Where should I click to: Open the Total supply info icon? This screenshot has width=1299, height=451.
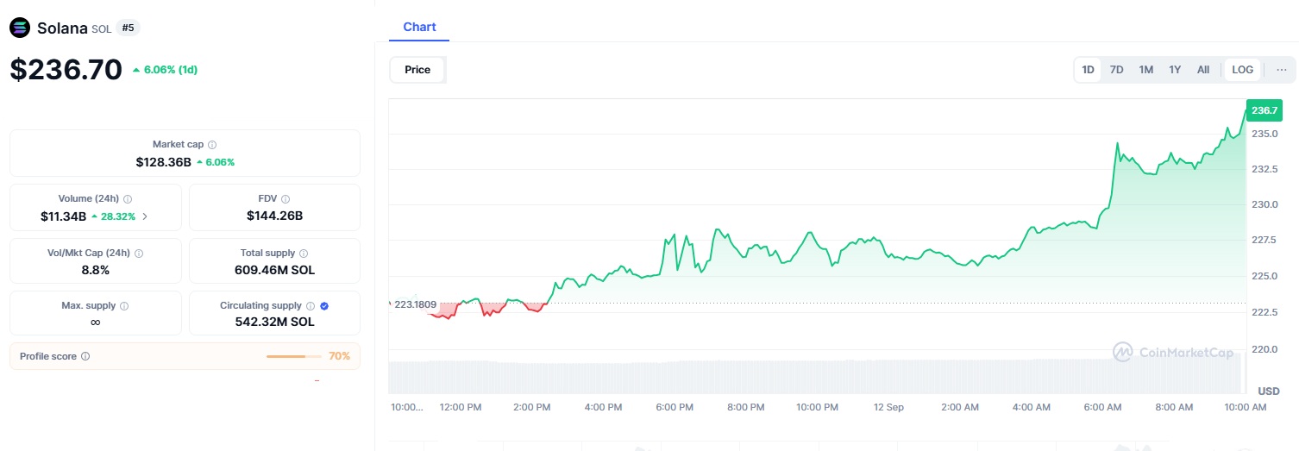tap(304, 254)
